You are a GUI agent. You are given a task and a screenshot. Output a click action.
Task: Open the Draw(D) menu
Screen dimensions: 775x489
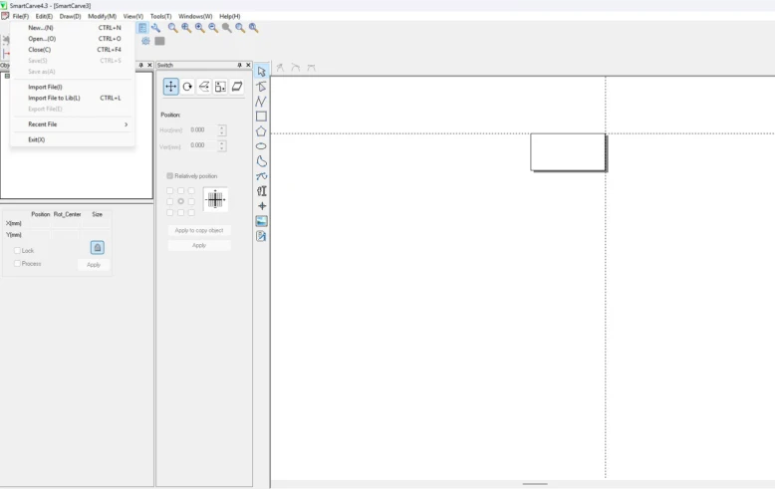(x=70, y=16)
